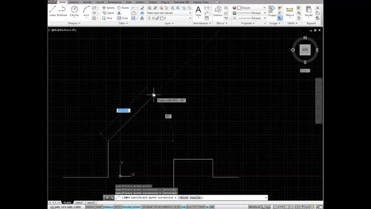Click the mirror tool icon

coord(119,13)
